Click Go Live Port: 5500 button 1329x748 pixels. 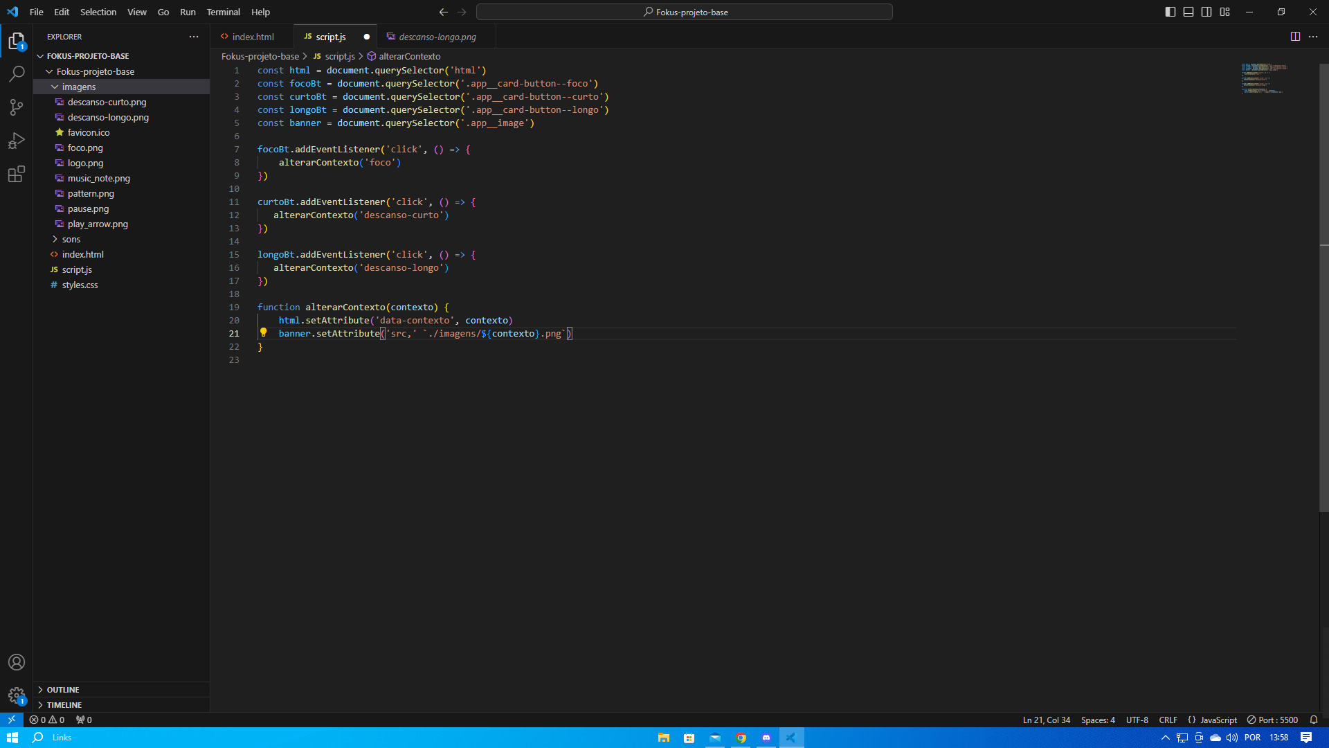(1272, 720)
